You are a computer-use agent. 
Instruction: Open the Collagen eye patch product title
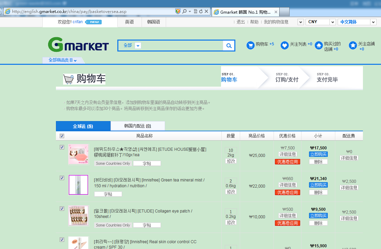point(143,214)
